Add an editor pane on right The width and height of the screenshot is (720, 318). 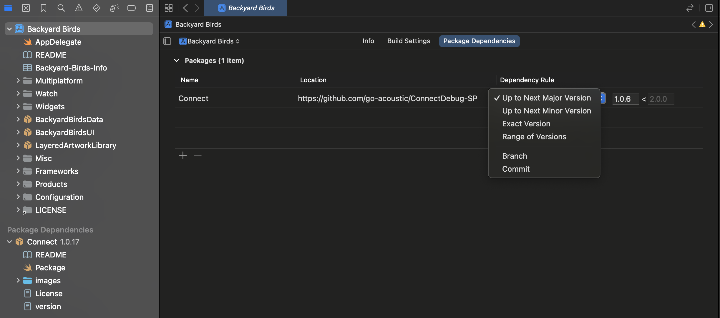709,8
